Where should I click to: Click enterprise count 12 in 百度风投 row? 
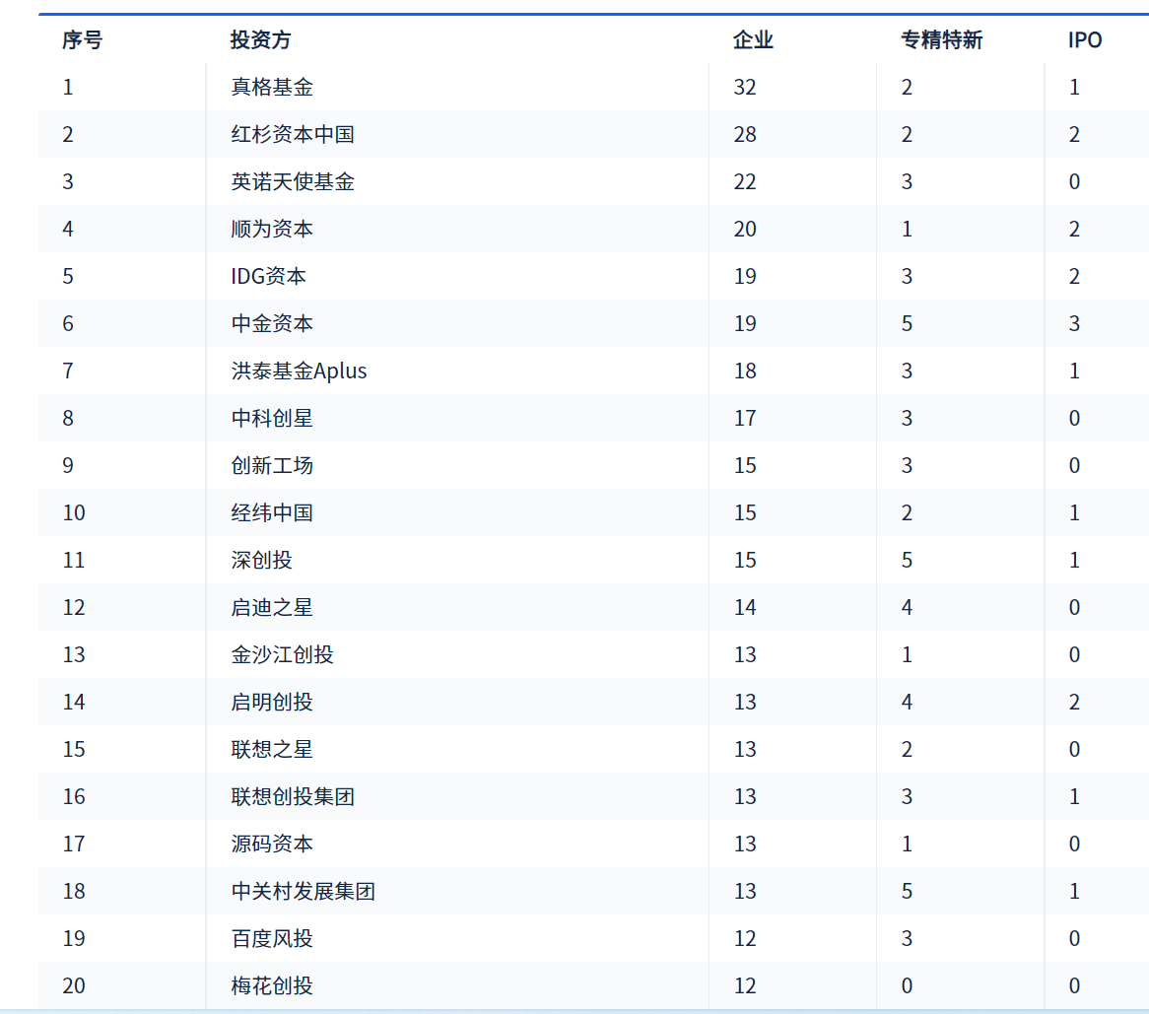pyautogui.click(x=745, y=938)
